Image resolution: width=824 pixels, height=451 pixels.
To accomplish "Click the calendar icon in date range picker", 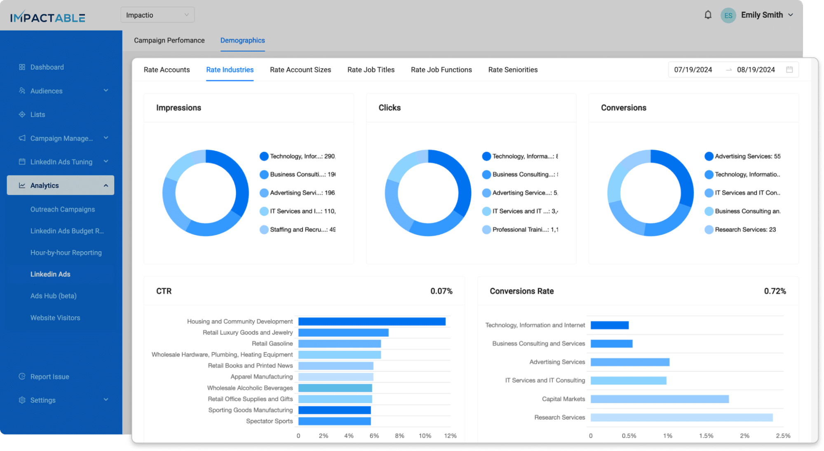I will tap(789, 69).
